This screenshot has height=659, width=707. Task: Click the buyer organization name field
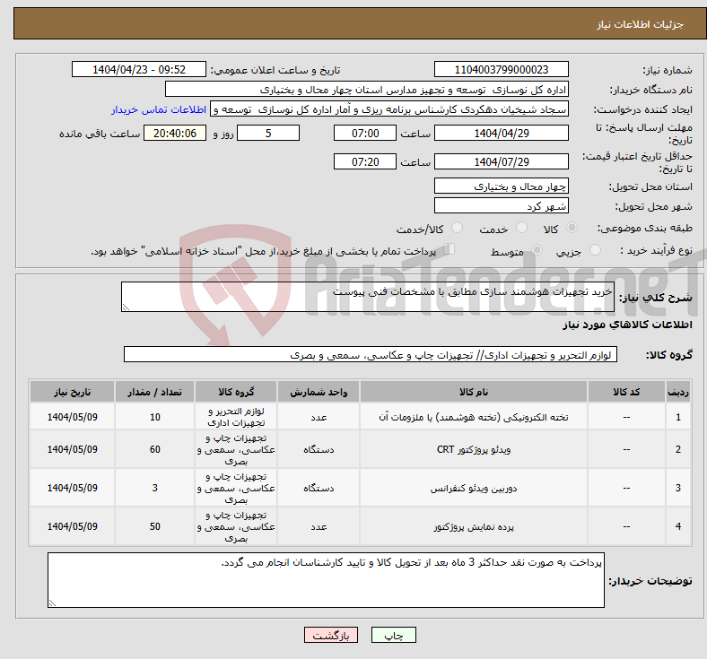tap(367, 90)
